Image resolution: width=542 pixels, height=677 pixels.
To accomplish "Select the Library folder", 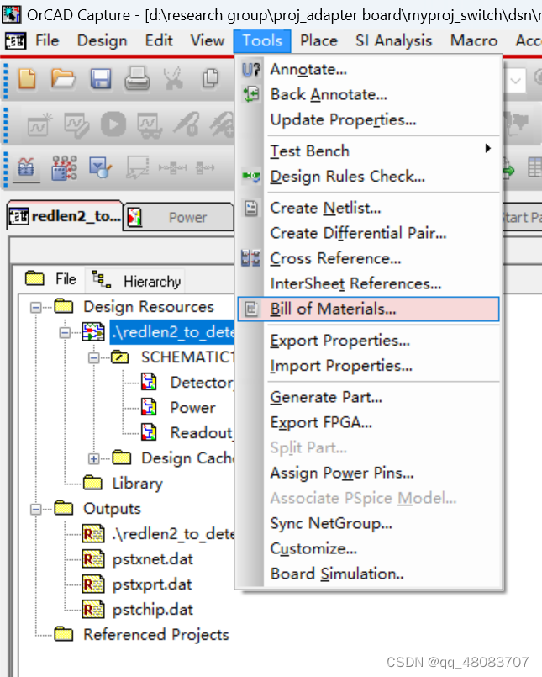I will pos(137,483).
